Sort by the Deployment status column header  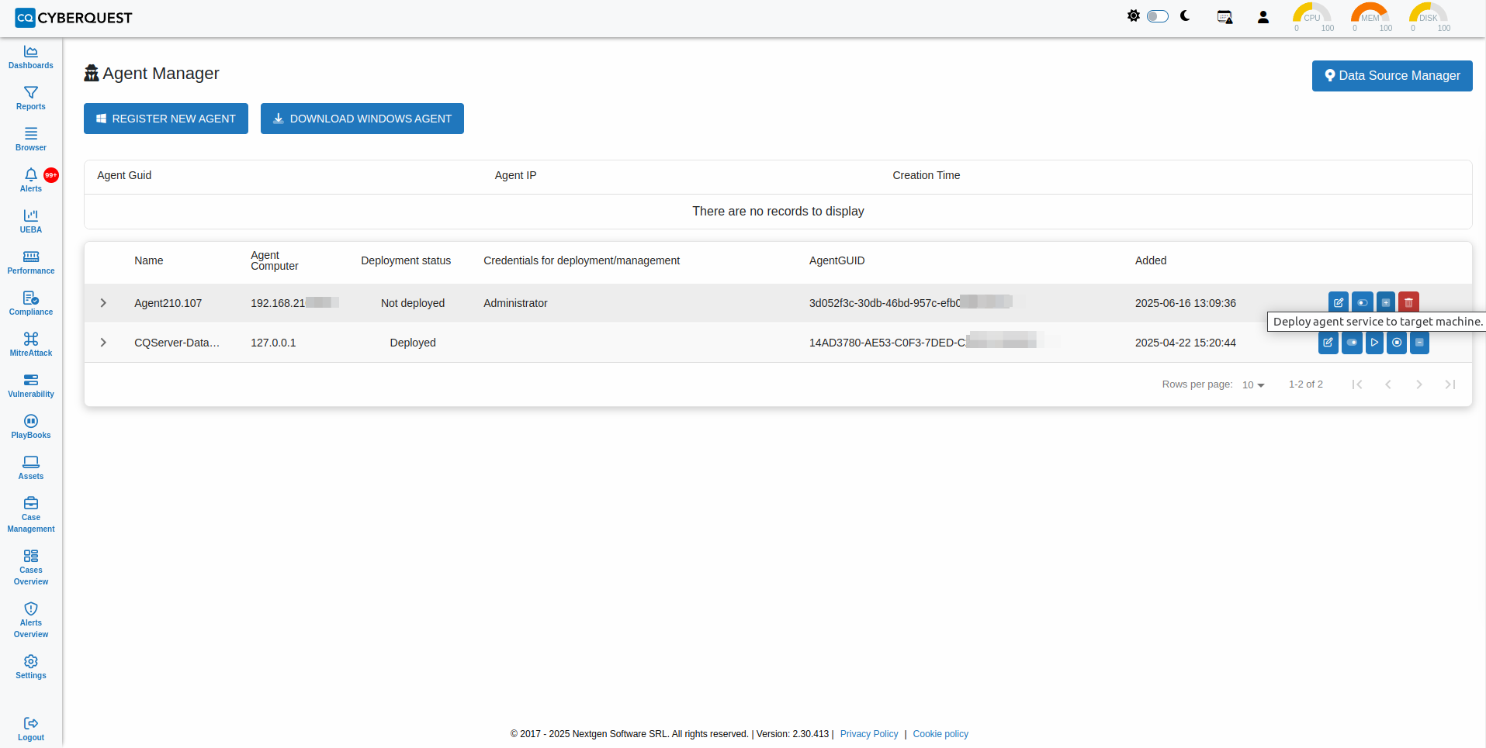click(x=405, y=260)
